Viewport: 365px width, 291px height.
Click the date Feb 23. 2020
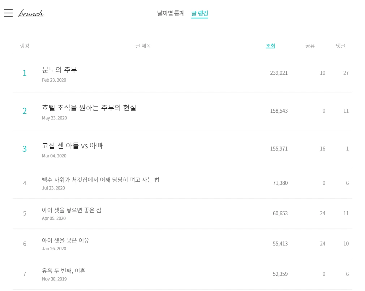point(54,80)
